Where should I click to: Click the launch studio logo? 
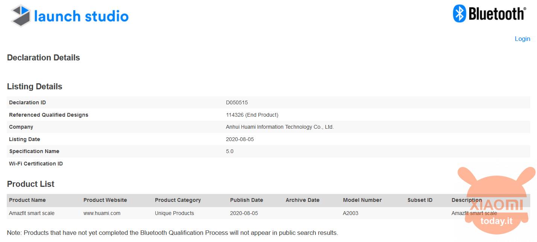pyautogui.click(x=70, y=16)
